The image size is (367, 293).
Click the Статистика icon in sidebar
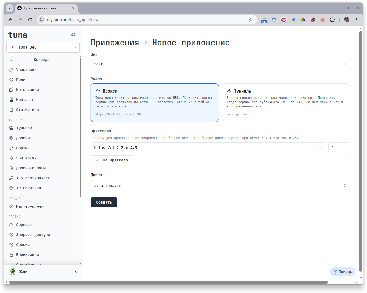tap(11, 110)
